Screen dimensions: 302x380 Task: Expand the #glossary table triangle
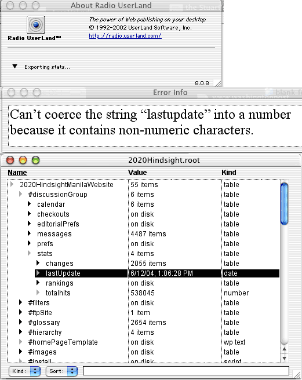(x=21, y=322)
